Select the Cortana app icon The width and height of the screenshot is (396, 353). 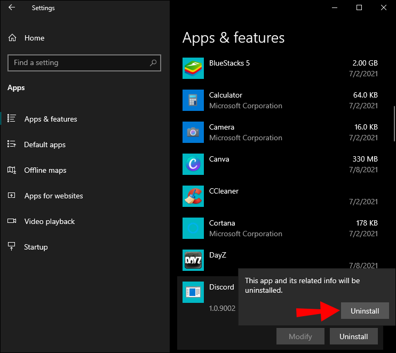[x=193, y=228]
